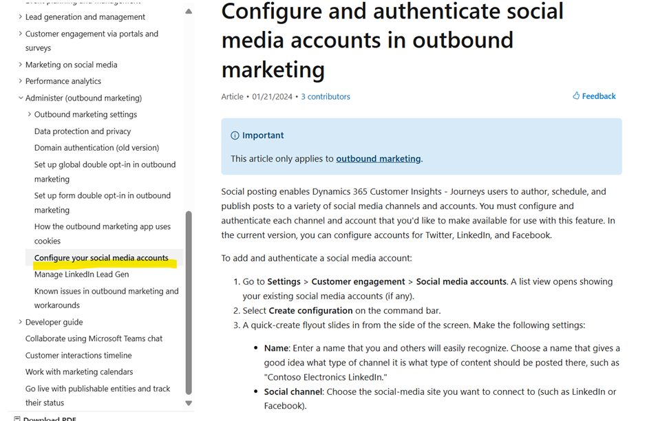Collapse Administer (outbound marketing) section
The height and width of the screenshot is (421, 647).
20,98
